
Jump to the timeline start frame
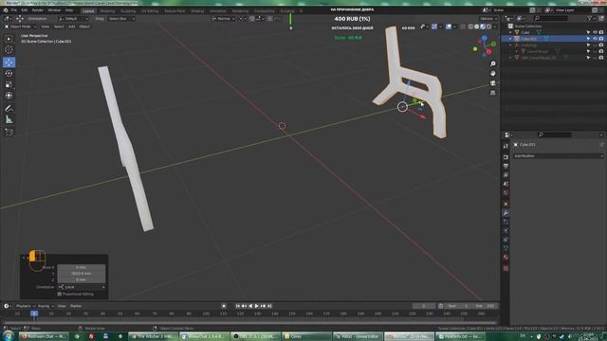[x=238, y=306]
